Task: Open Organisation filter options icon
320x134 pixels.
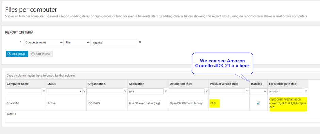Action: pos(125,92)
